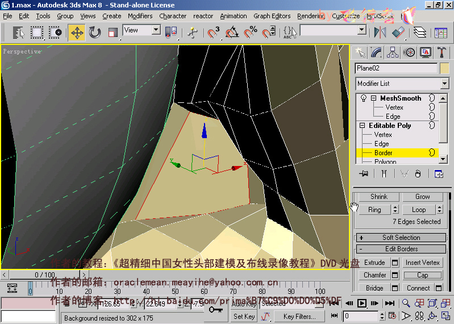This screenshot has height=324, width=454.
Task: Click the Play Animation button
Action: tap(361, 304)
